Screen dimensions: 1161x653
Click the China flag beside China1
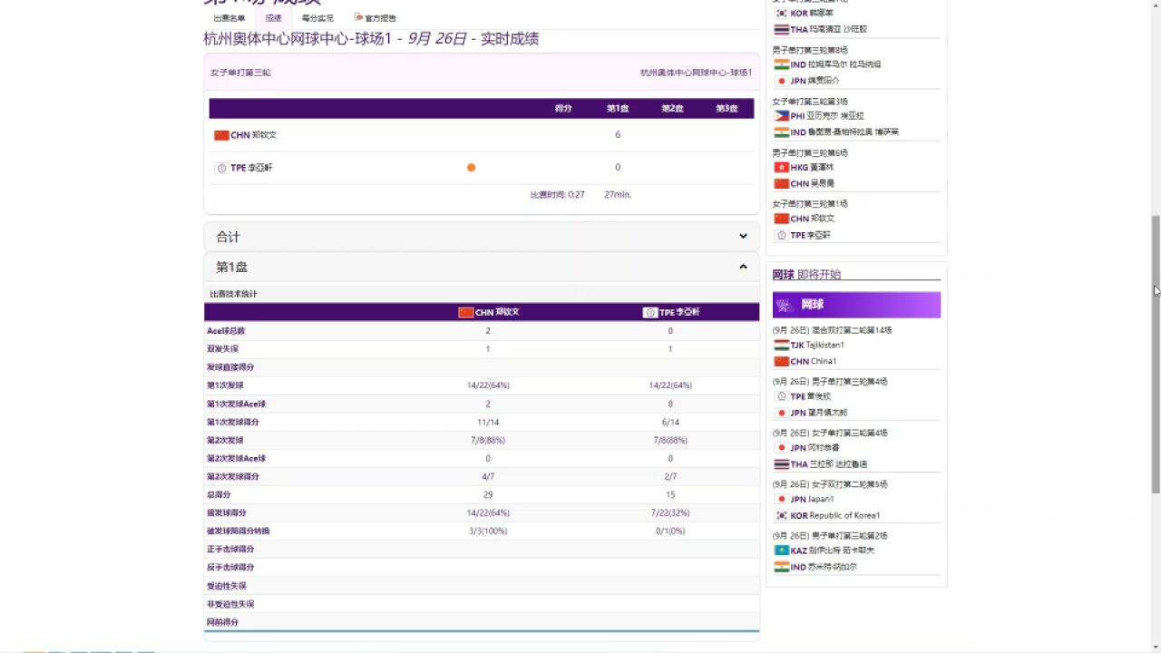[781, 361]
